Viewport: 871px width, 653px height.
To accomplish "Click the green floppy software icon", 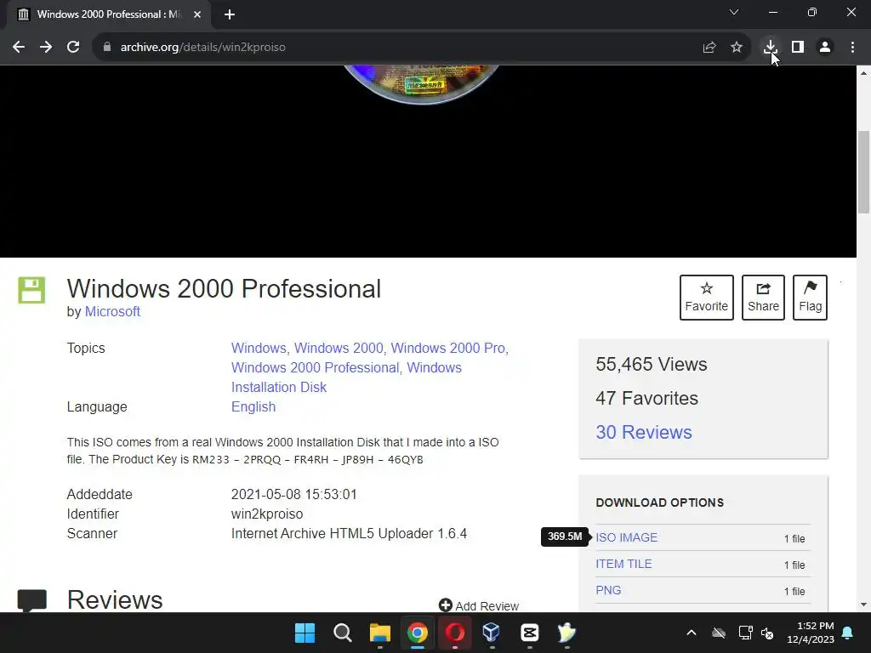I will tap(31, 290).
